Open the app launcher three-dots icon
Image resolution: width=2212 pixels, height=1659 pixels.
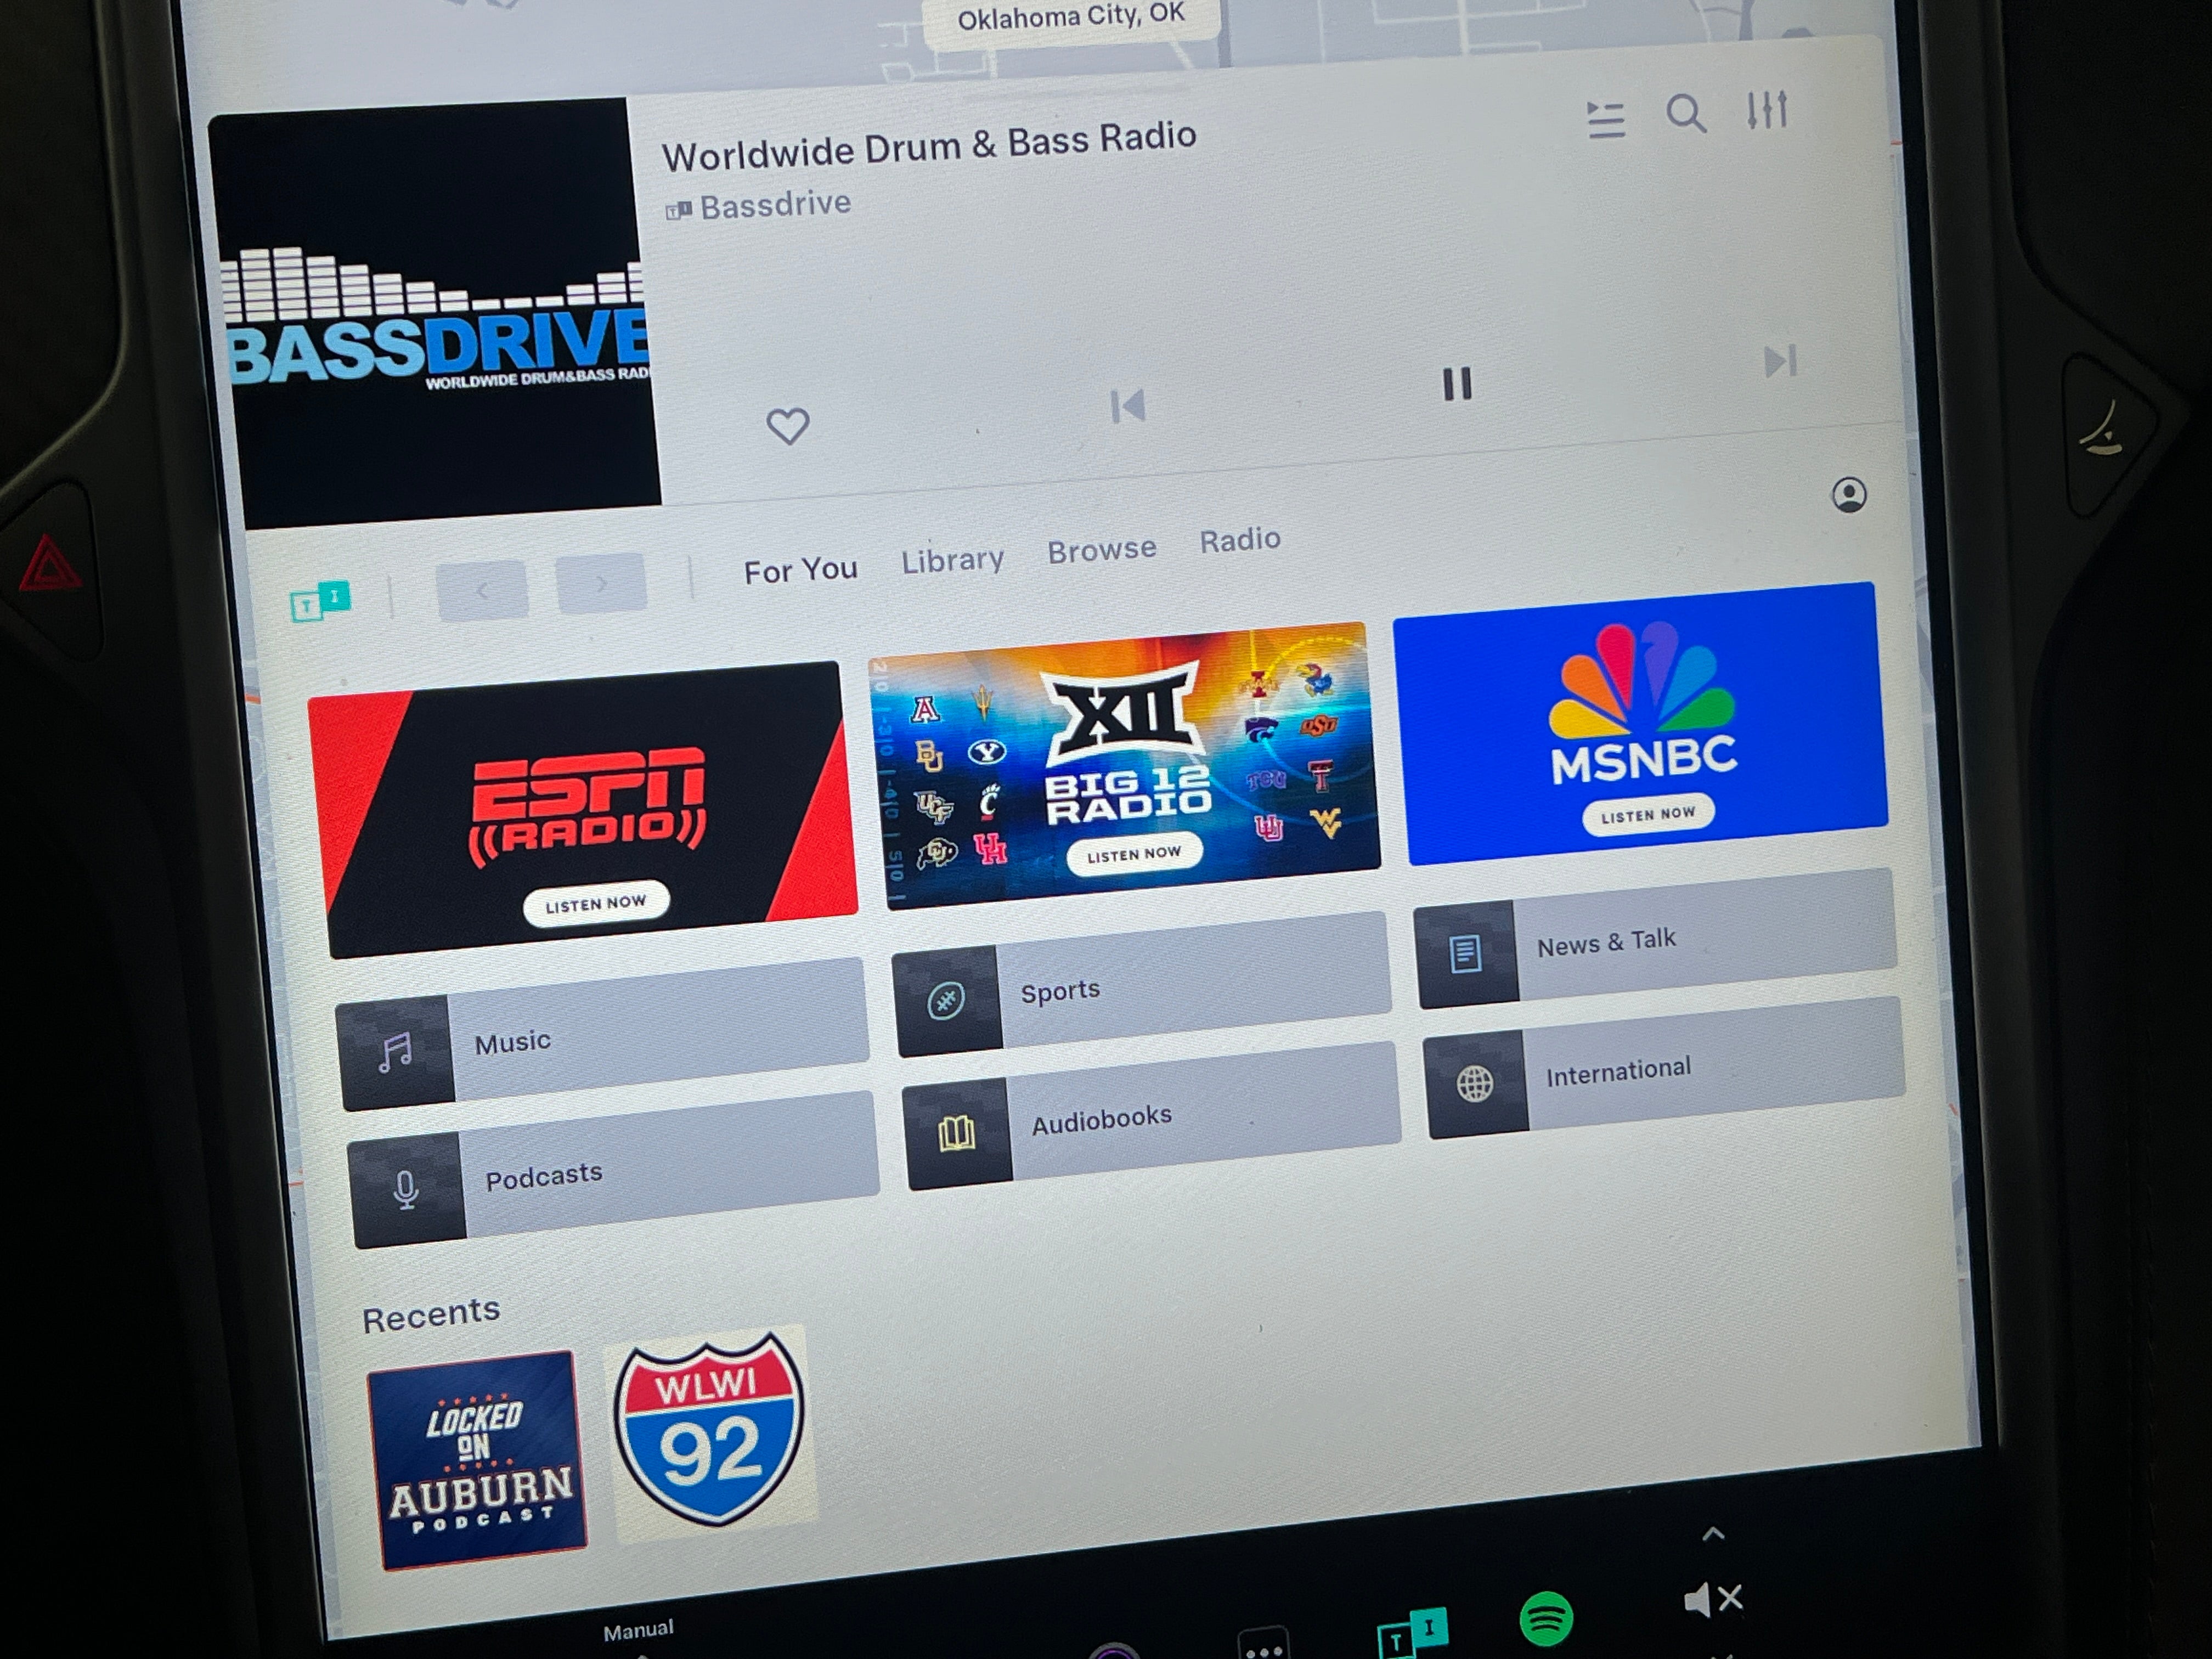click(x=1263, y=1644)
